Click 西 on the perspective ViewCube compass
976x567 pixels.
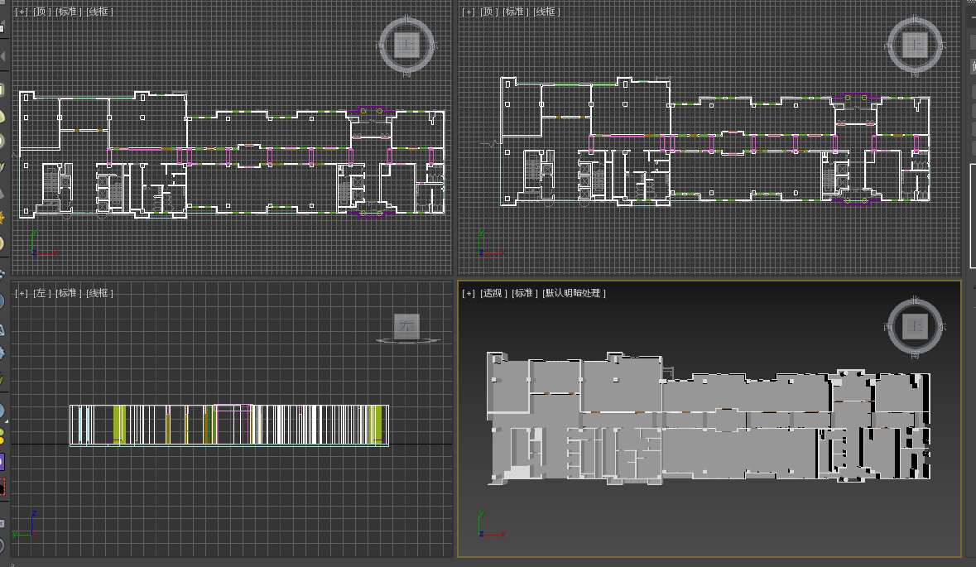[888, 327]
